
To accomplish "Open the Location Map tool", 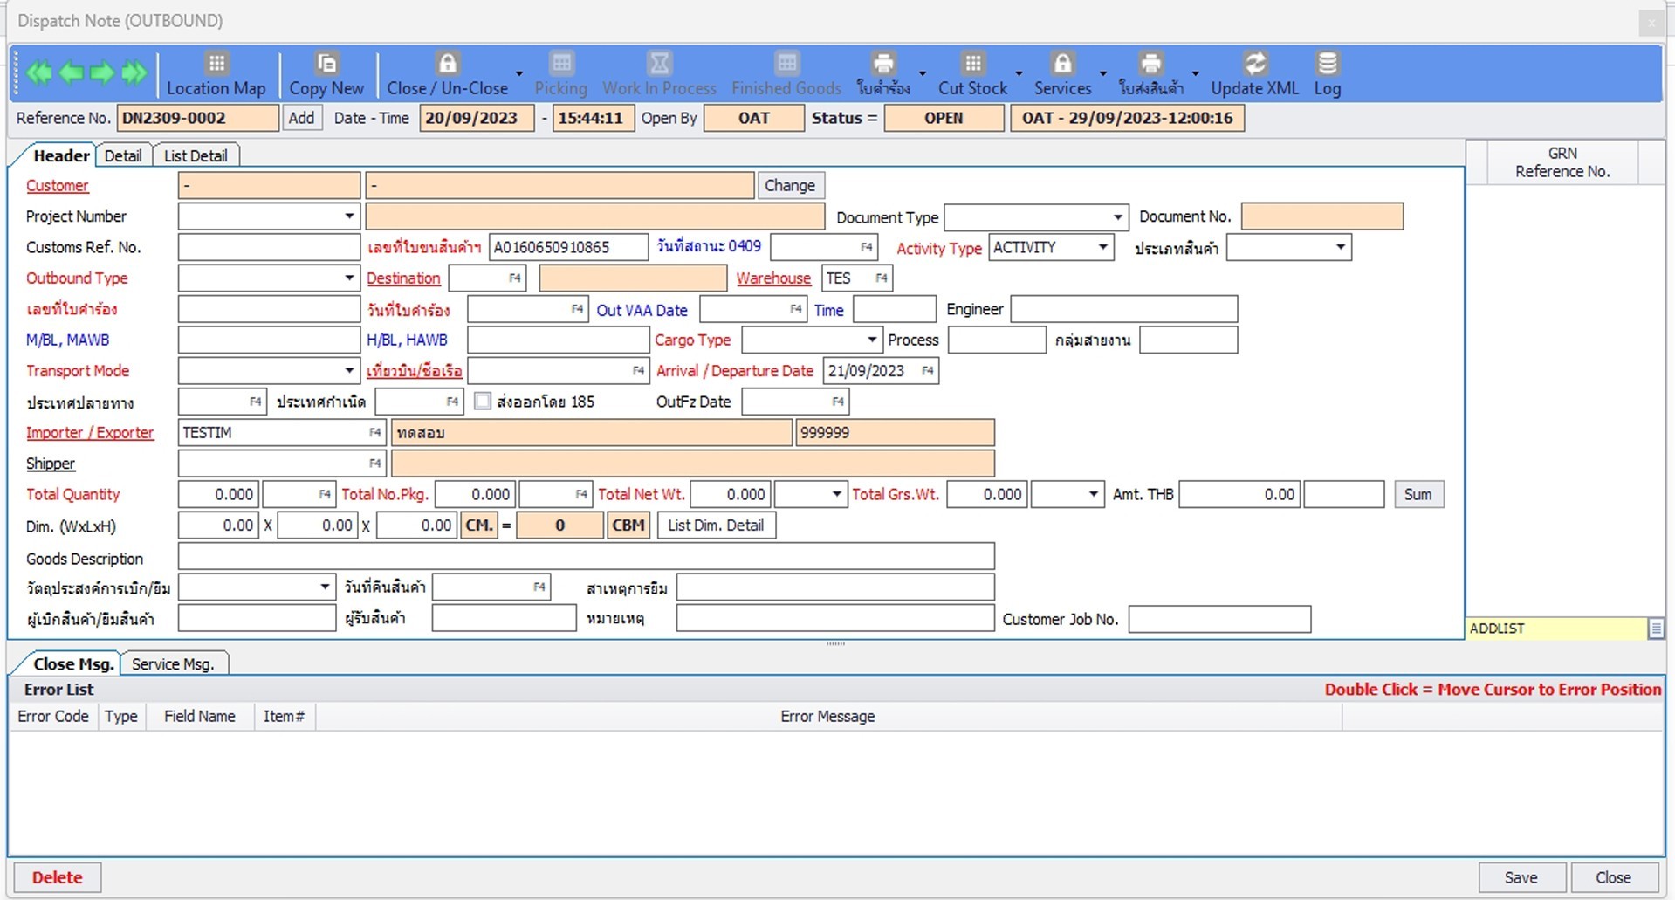I will click(x=215, y=73).
